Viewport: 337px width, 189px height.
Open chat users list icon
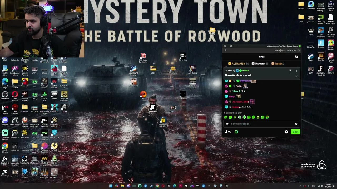[296, 57]
